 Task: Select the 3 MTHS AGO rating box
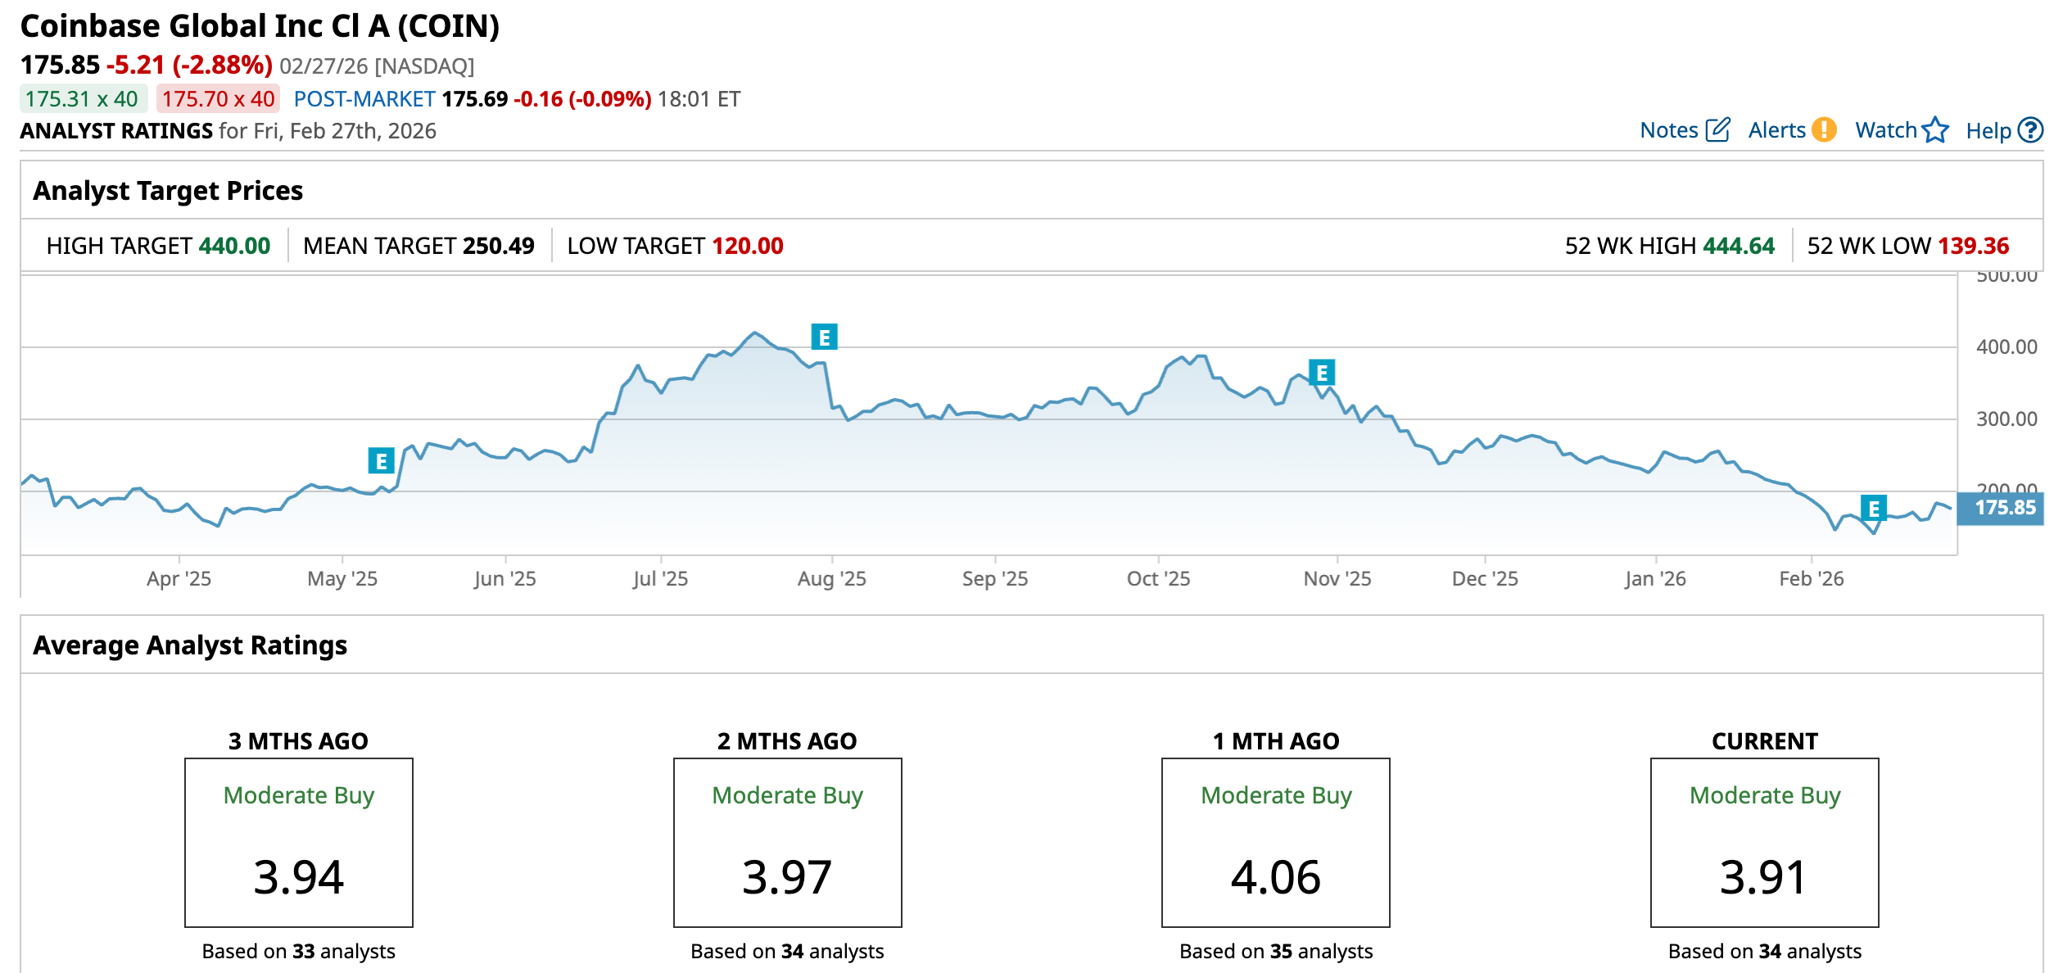(298, 842)
